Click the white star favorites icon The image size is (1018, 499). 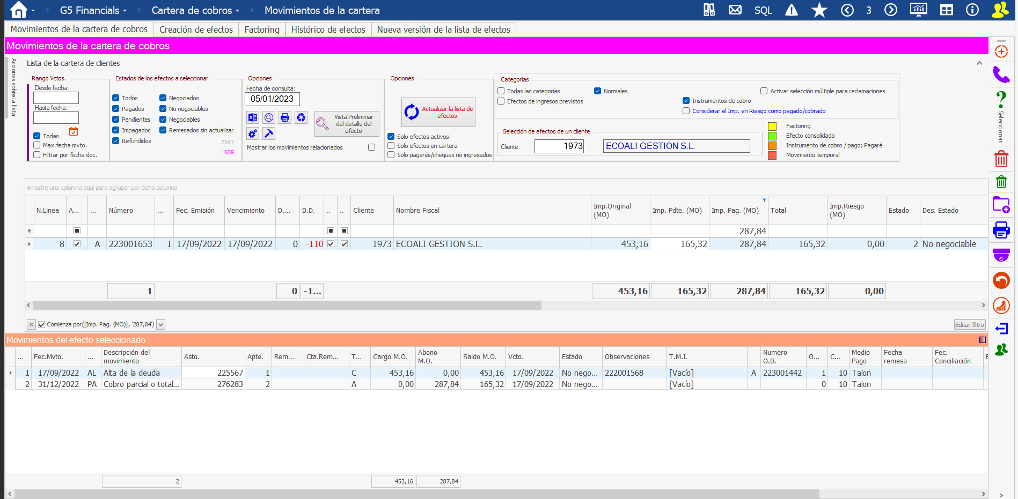819,10
